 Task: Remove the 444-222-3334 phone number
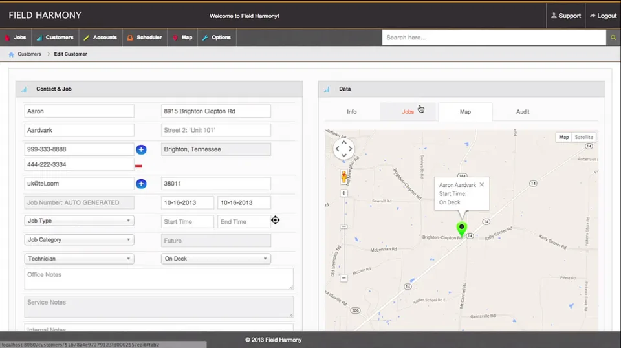tap(138, 166)
